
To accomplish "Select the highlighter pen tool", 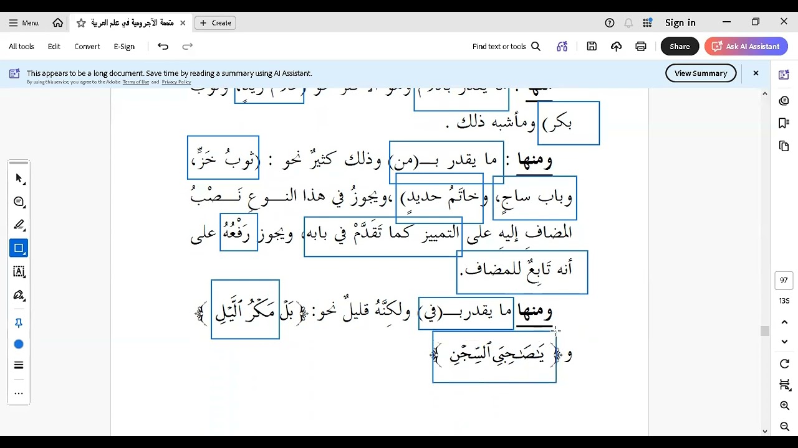I will coord(19,225).
